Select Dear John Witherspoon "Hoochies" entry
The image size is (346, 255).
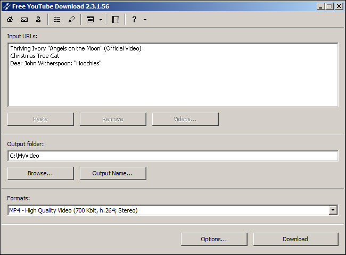pos(55,63)
